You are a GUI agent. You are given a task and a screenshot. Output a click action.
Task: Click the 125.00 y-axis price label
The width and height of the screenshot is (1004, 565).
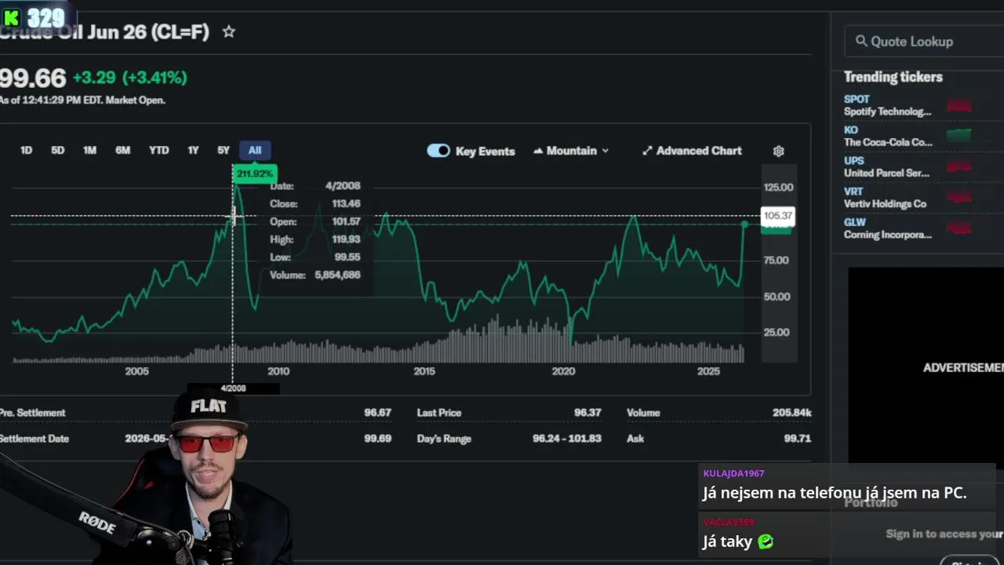pos(778,188)
